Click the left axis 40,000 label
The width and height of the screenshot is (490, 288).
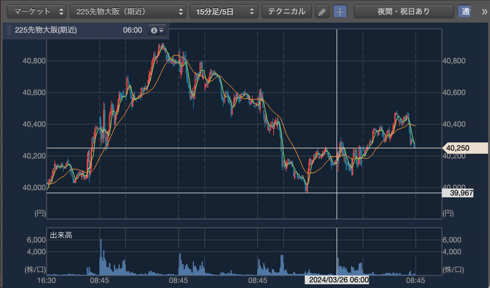[34, 187]
